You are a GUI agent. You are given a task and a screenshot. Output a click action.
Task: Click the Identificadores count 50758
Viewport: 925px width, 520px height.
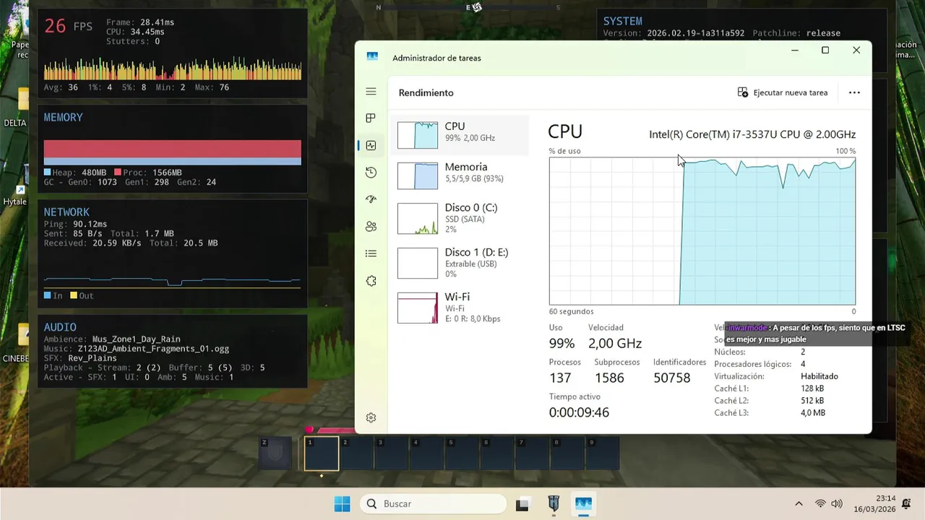click(672, 378)
